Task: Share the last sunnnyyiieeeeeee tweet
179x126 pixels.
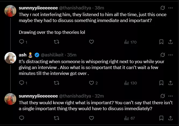Action: [x=170, y=118]
